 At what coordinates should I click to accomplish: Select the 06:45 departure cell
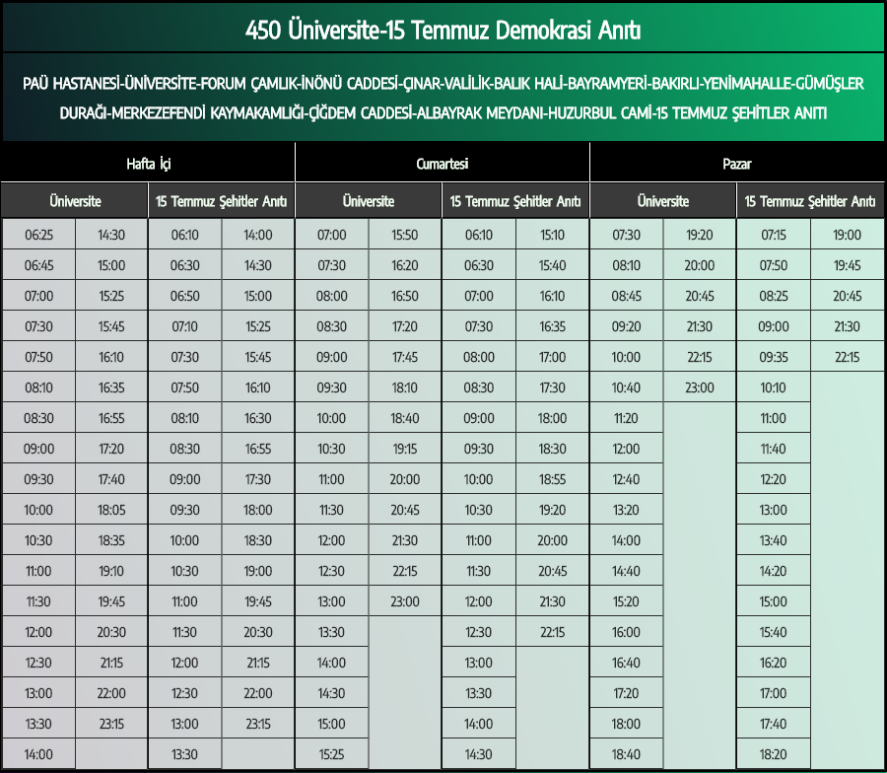point(38,265)
